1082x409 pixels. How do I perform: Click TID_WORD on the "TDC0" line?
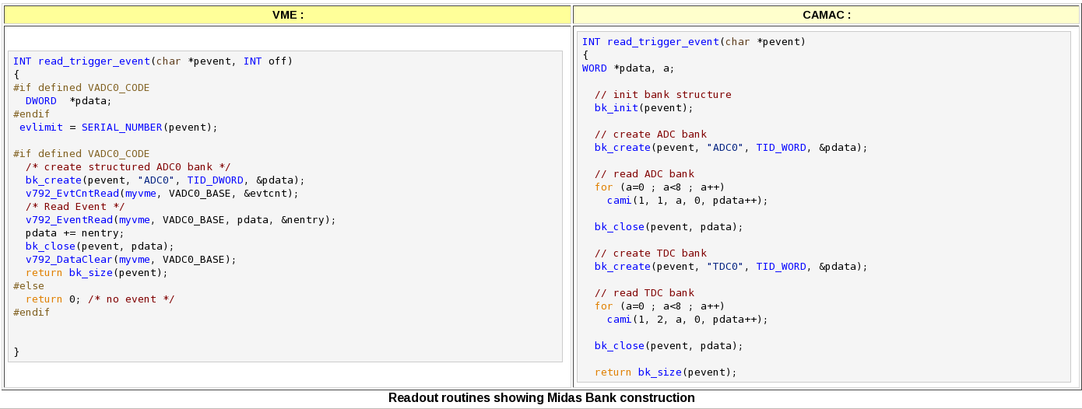782,266
